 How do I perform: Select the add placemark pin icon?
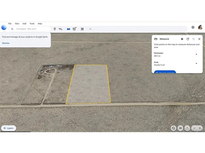click(x=54, y=29)
